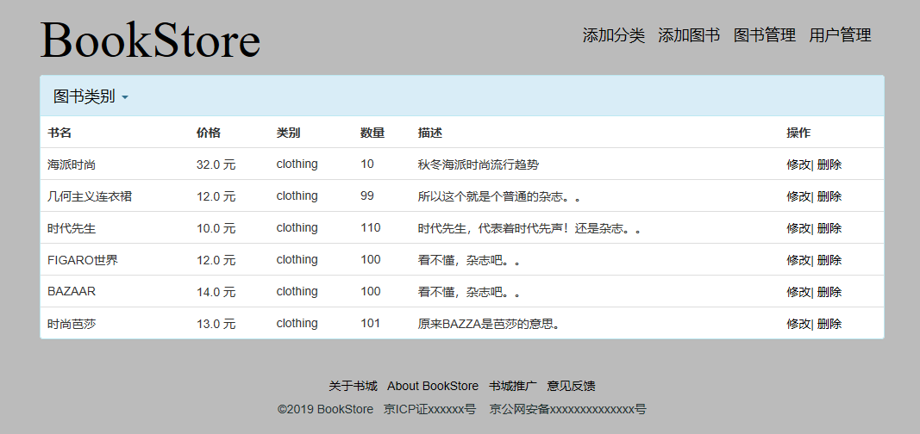
Task: Click the price 13.0 元
Action: (216, 323)
